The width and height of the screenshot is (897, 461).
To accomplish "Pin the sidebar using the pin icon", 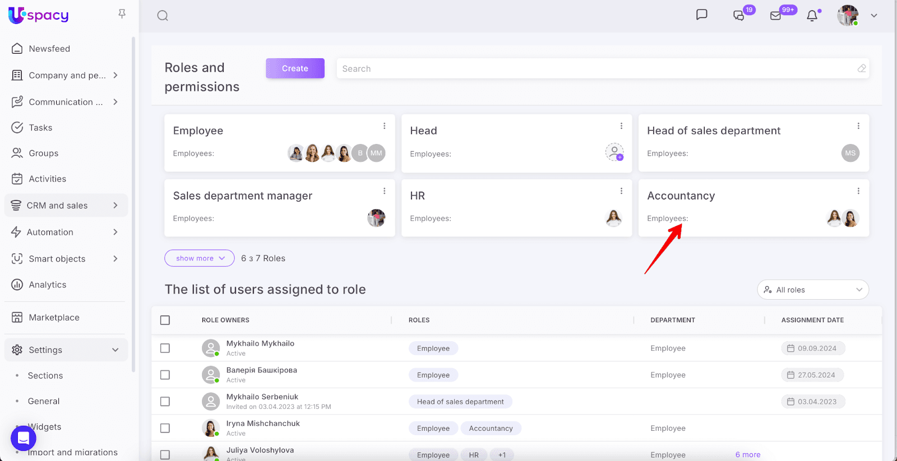I will tap(122, 14).
